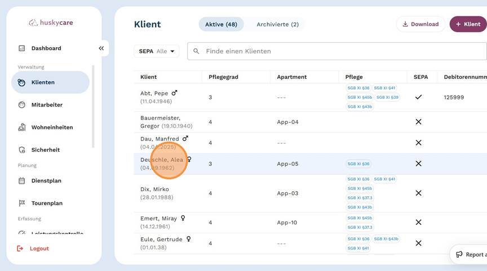Click the Dienstplan calendar icon
This screenshot has width=487, height=271.
click(22, 181)
